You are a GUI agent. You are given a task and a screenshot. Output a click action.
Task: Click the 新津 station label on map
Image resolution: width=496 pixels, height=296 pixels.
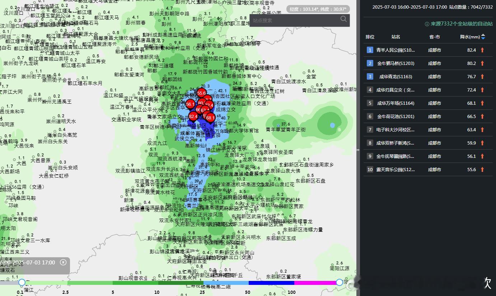coord(128,200)
